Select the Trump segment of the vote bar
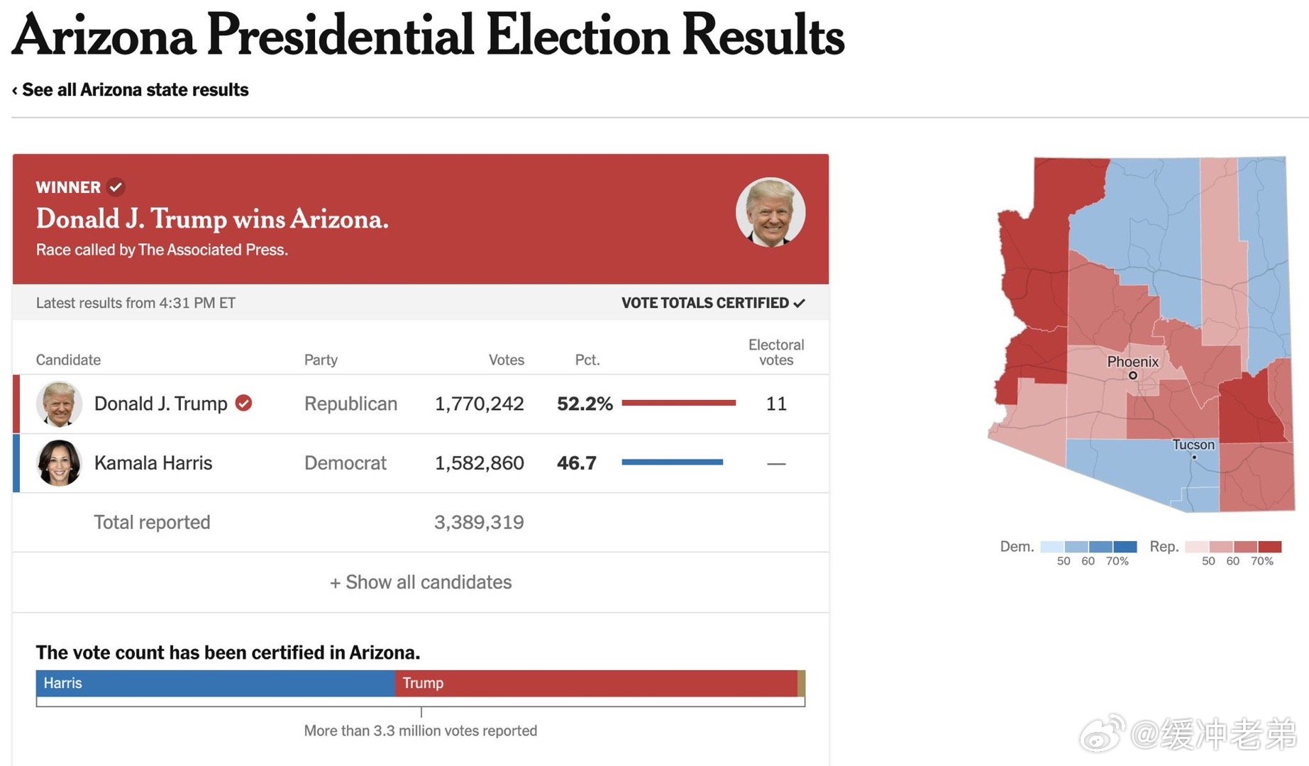1309x766 pixels. coord(596,683)
